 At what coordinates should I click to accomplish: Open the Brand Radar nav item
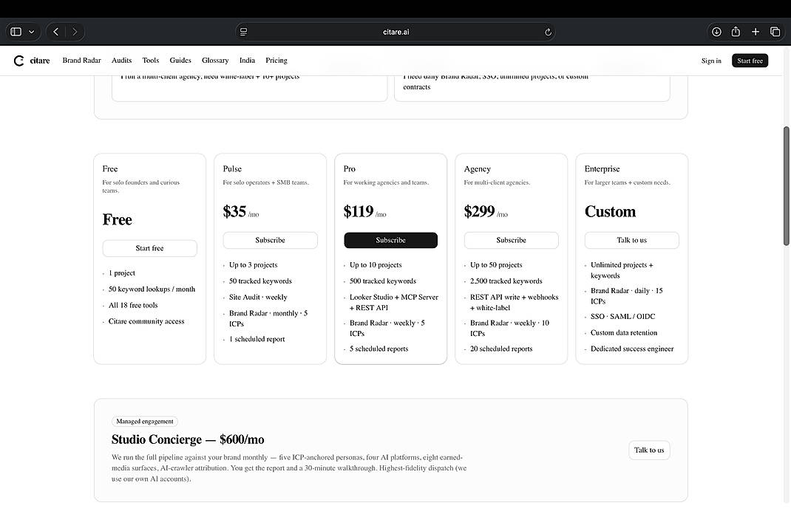82,61
